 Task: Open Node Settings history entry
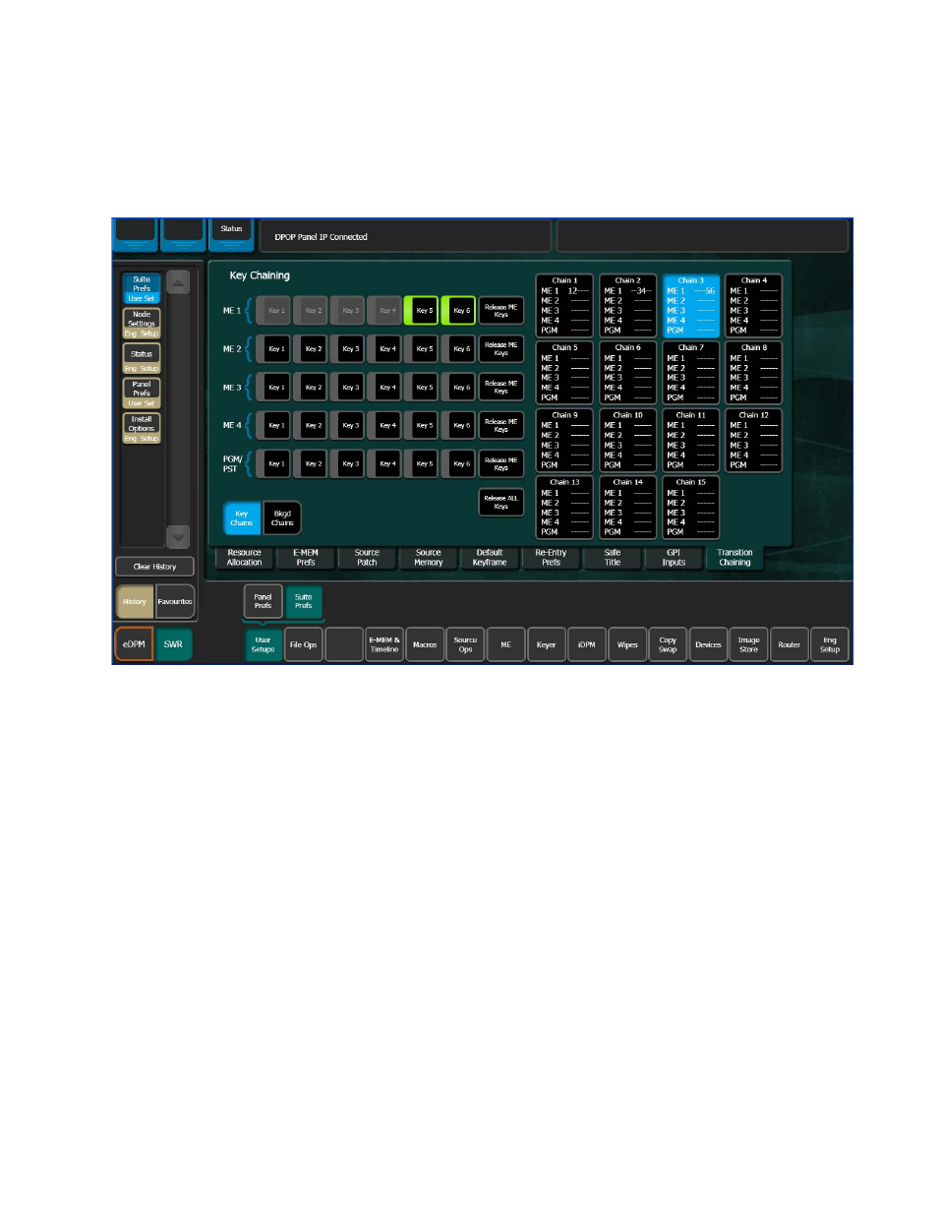click(x=142, y=324)
